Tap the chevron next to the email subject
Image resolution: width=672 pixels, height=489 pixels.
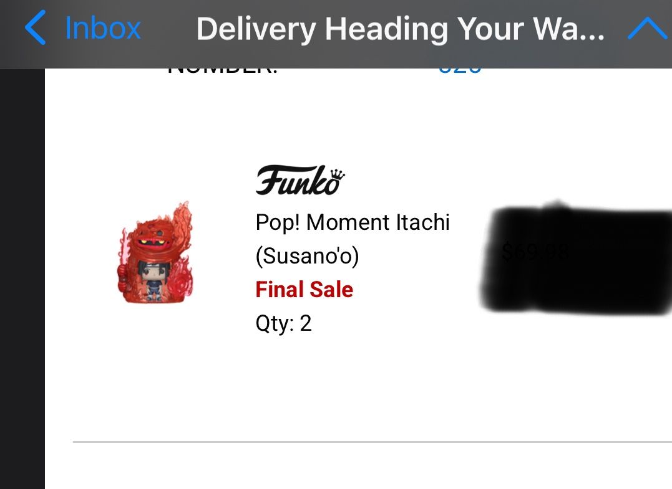(648, 28)
